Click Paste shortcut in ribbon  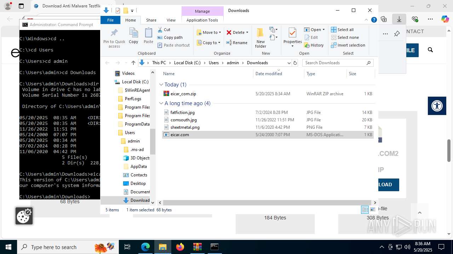173,45
